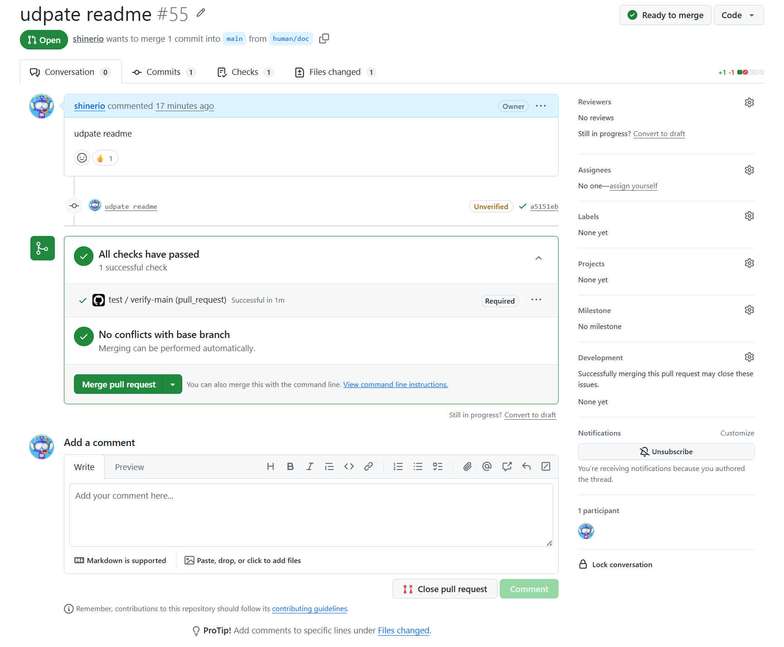
Task: Click the edit title pencil icon
Action: pos(201,13)
